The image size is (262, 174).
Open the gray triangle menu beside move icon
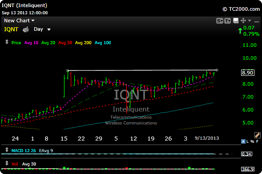[x=250, y=21]
